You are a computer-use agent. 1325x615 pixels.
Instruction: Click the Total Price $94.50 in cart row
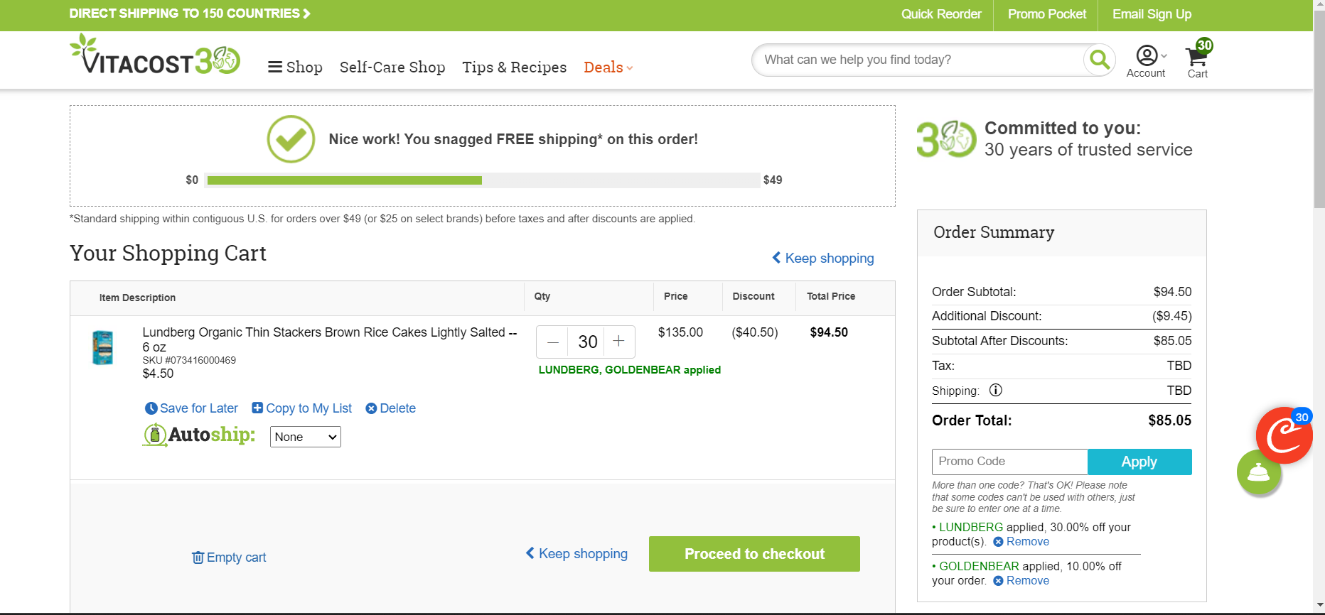(x=829, y=332)
